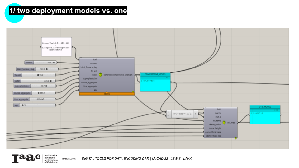Select the fine_aggregate slider
The height and width of the screenshot is (168, 299).
tap(34, 99)
